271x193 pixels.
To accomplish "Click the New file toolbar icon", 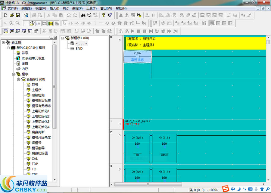I will point(5,15).
